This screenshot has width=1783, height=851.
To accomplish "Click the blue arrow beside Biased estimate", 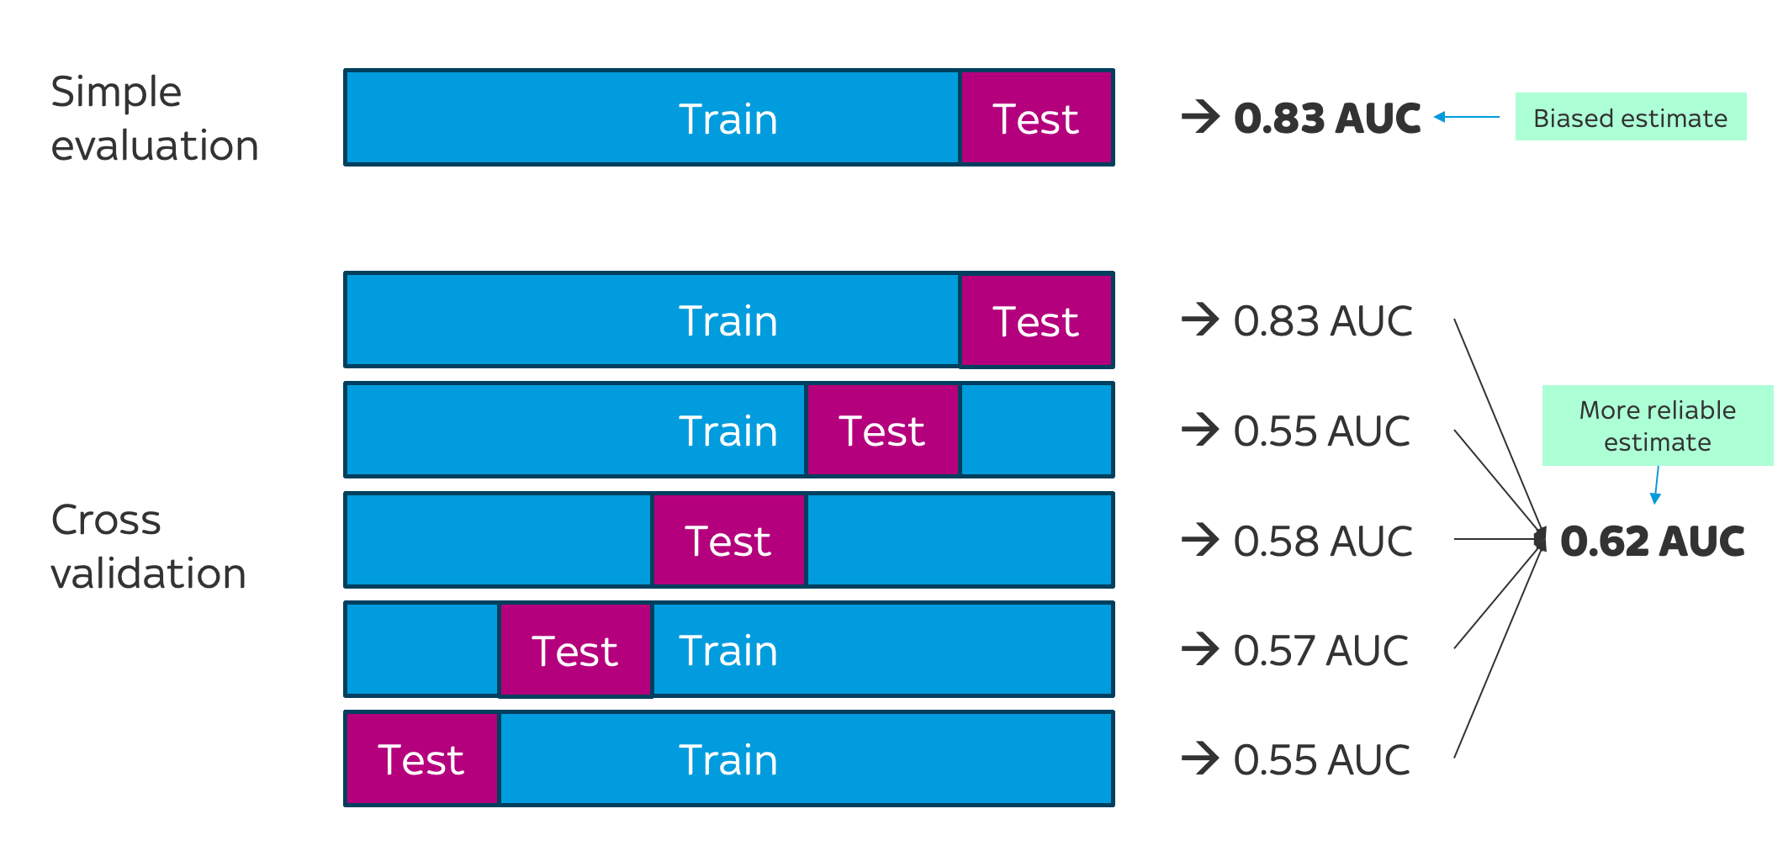I will pos(1467,117).
